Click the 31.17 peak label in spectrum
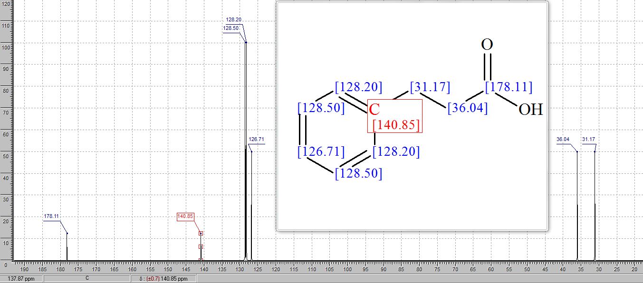The image size is (643, 283). (x=588, y=140)
